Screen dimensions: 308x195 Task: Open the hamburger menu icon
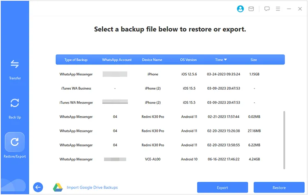278,9
